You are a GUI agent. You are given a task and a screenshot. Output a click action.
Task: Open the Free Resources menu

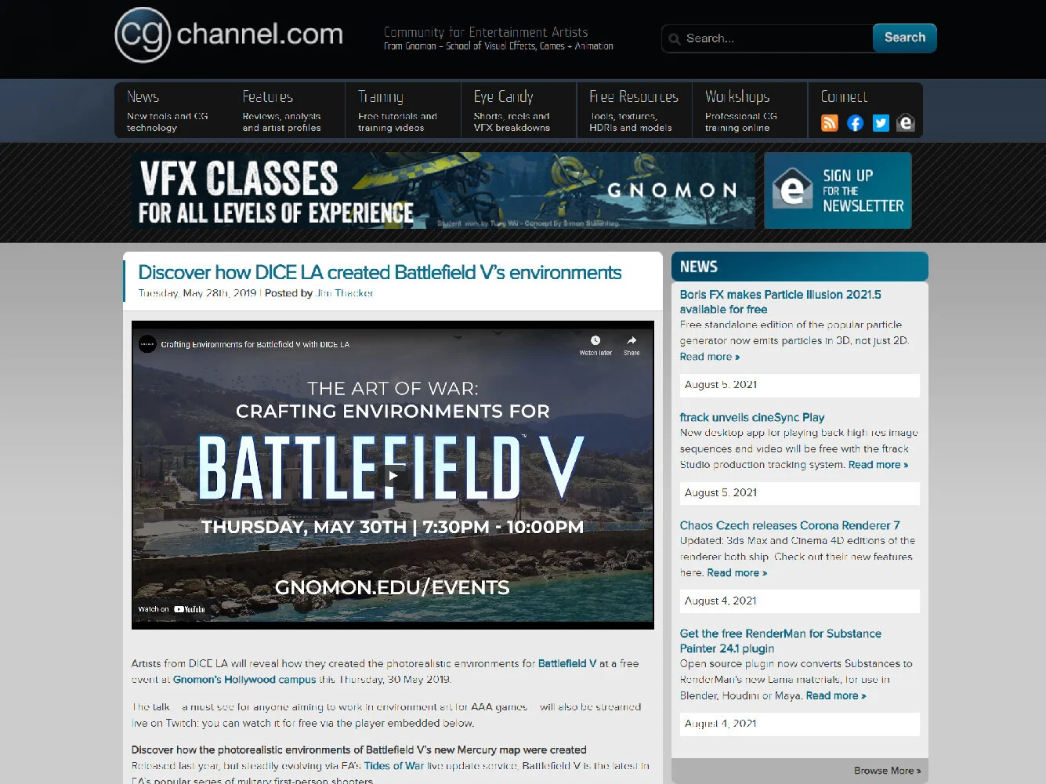[634, 111]
